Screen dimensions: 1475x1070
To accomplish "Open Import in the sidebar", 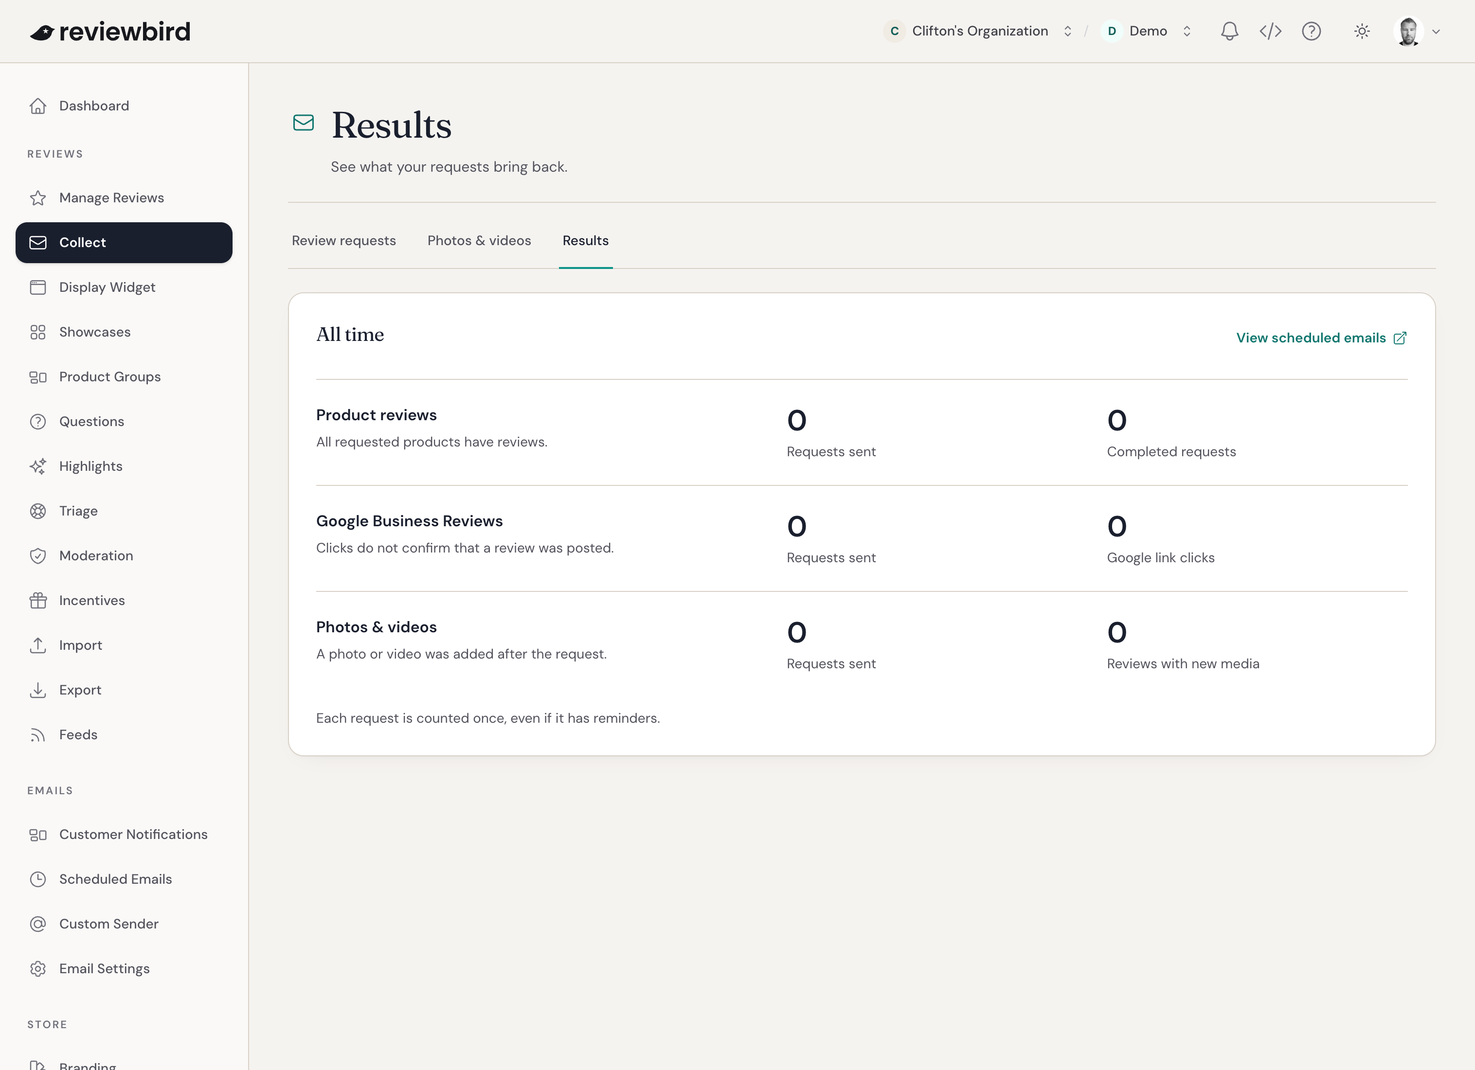I will coord(124,645).
